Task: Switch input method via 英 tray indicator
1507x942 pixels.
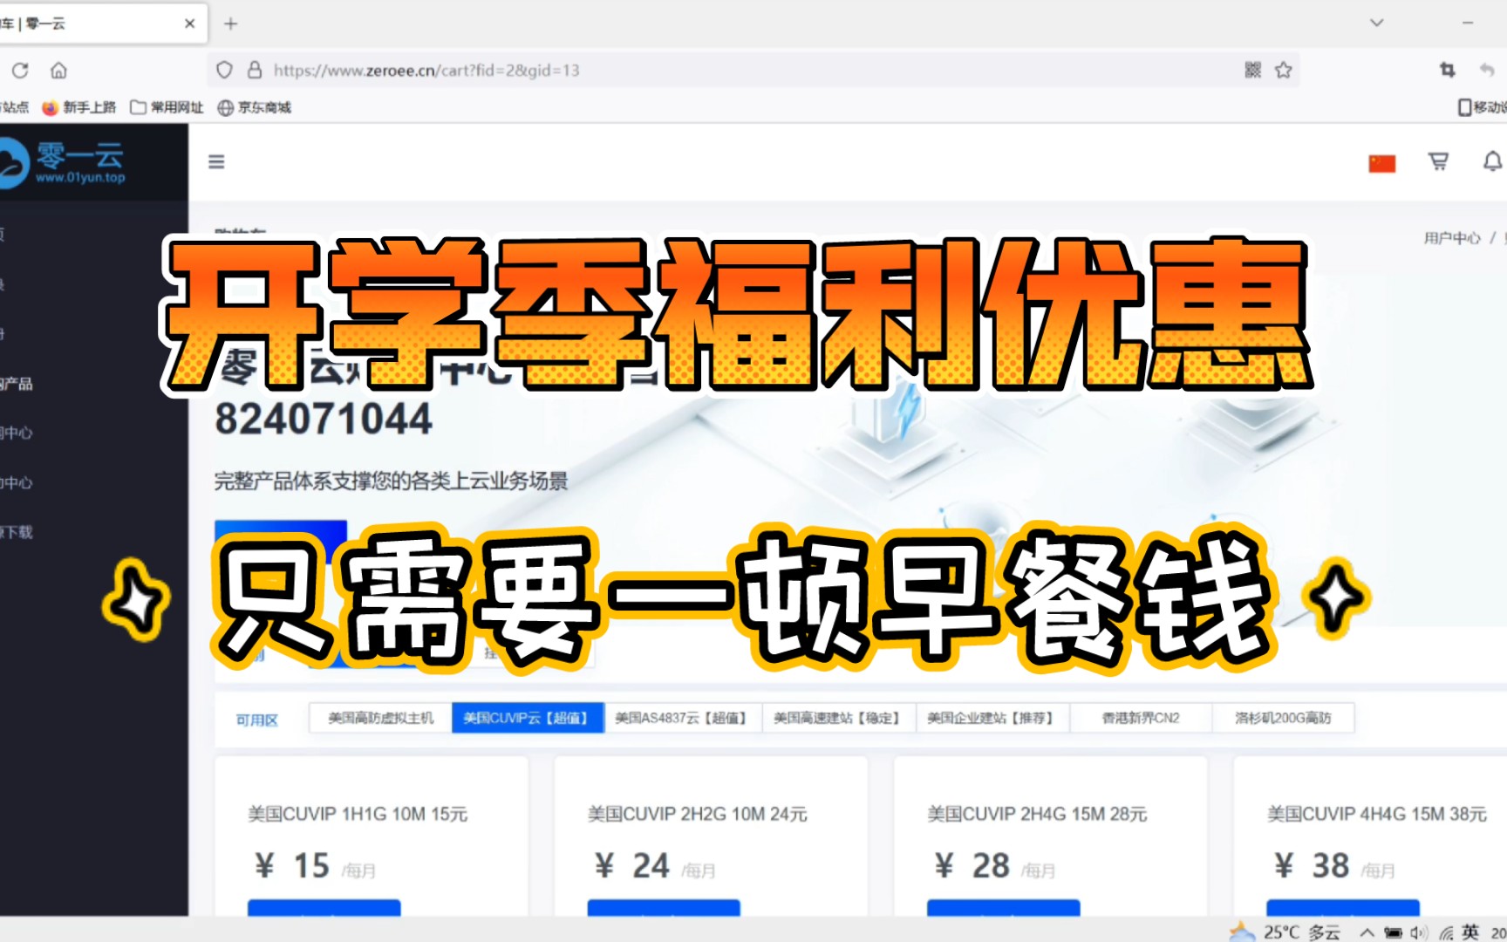Action: (1470, 932)
